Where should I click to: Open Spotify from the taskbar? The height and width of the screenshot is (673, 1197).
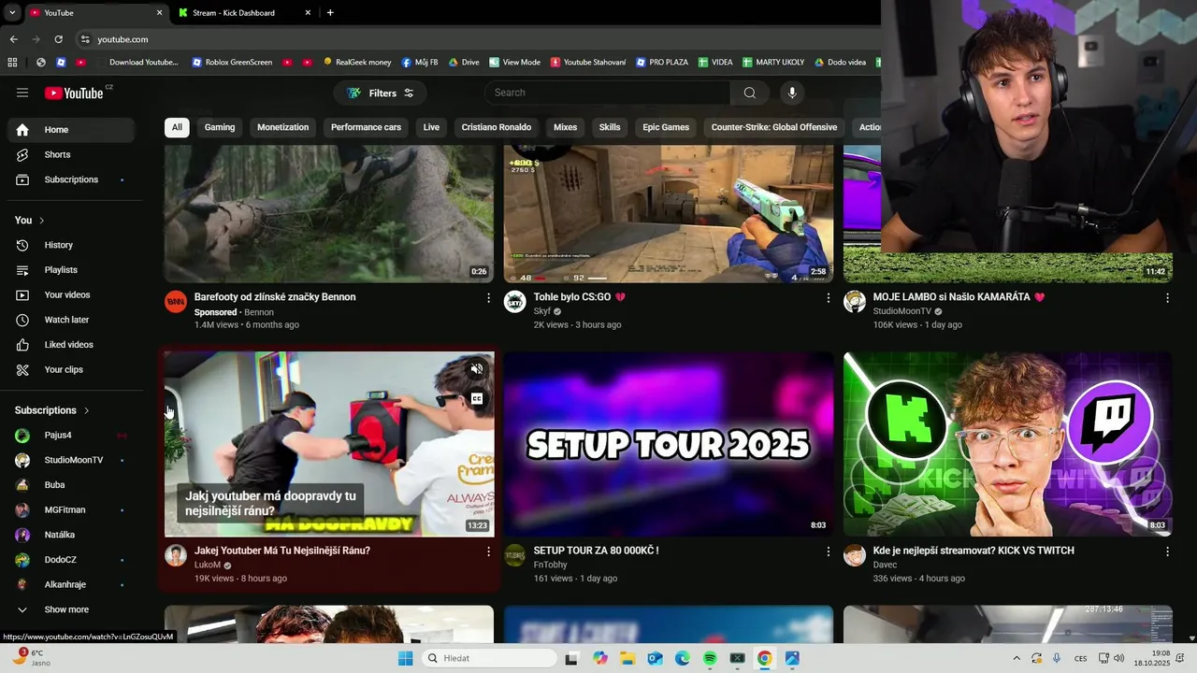[x=710, y=658]
